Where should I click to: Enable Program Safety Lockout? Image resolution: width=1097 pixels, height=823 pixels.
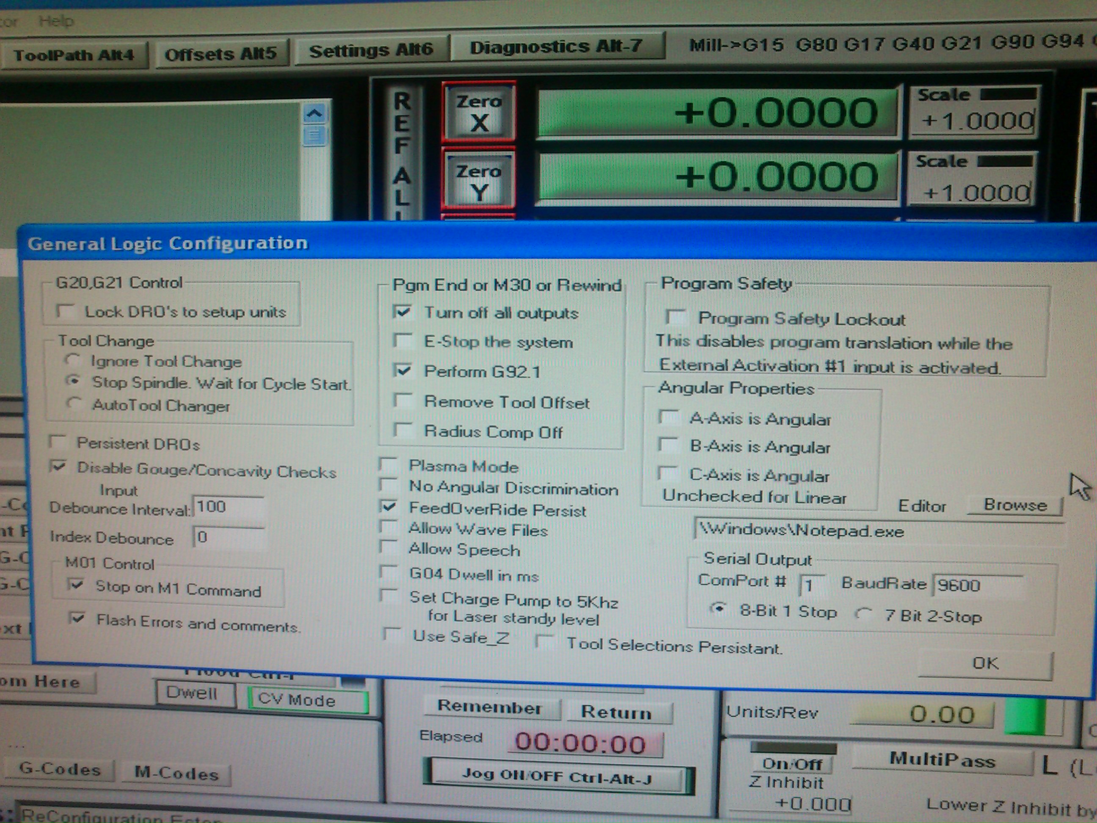[675, 317]
